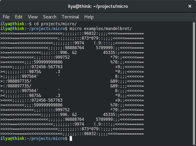Click the window title ilya@think: ~/projects/micro
The image size is (196, 146).
(98, 6)
